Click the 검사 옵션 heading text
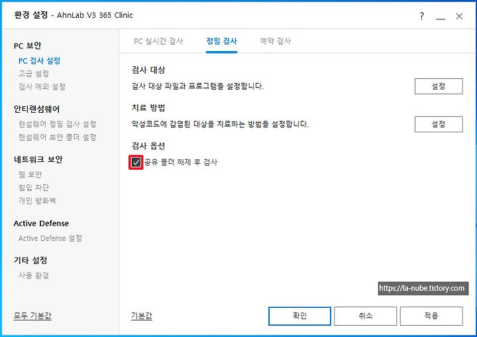 pos(148,146)
